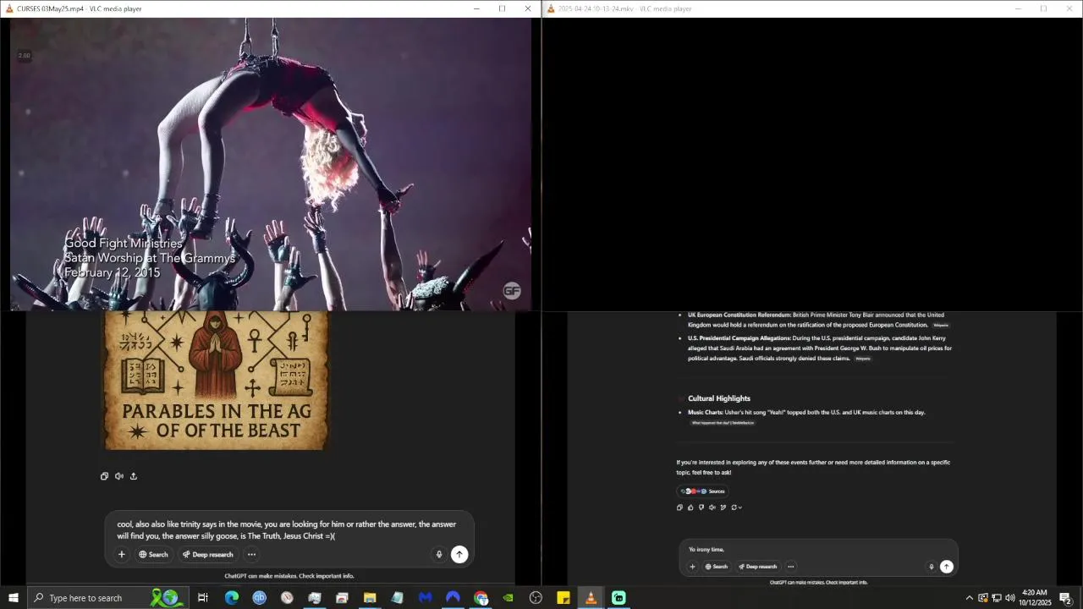Expand hidden system tray icons chevron
Image resolution: width=1083 pixels, height=609 pixels.
970,598
